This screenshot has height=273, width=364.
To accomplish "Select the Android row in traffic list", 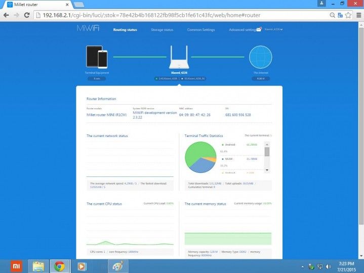I will [x=241, y=148].
